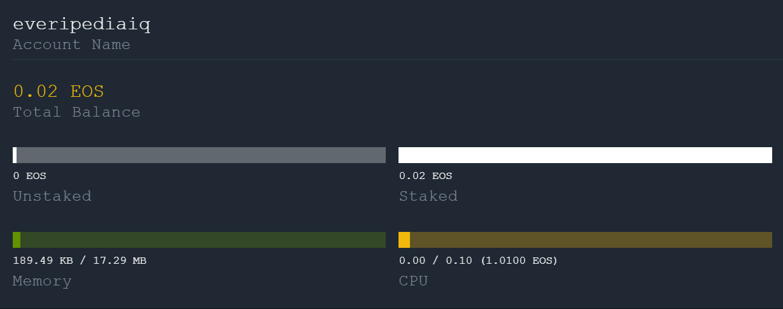Screen dimensions: 783x309
Task: Click the 0.02 EOS value under the Staked bar
Action: click(425, 176)
